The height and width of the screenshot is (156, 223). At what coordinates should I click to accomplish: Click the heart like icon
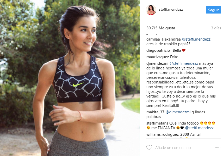tap(149, 147)
